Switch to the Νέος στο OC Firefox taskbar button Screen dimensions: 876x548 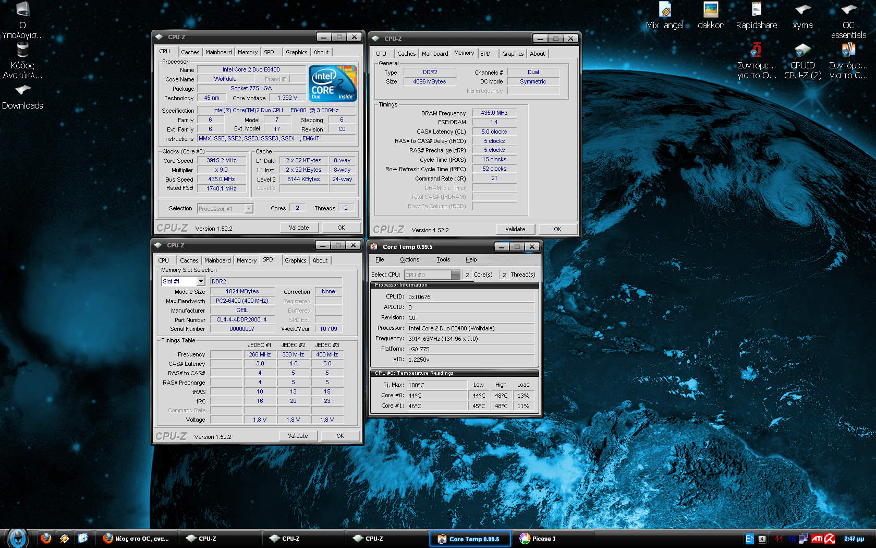click(137, 539)
